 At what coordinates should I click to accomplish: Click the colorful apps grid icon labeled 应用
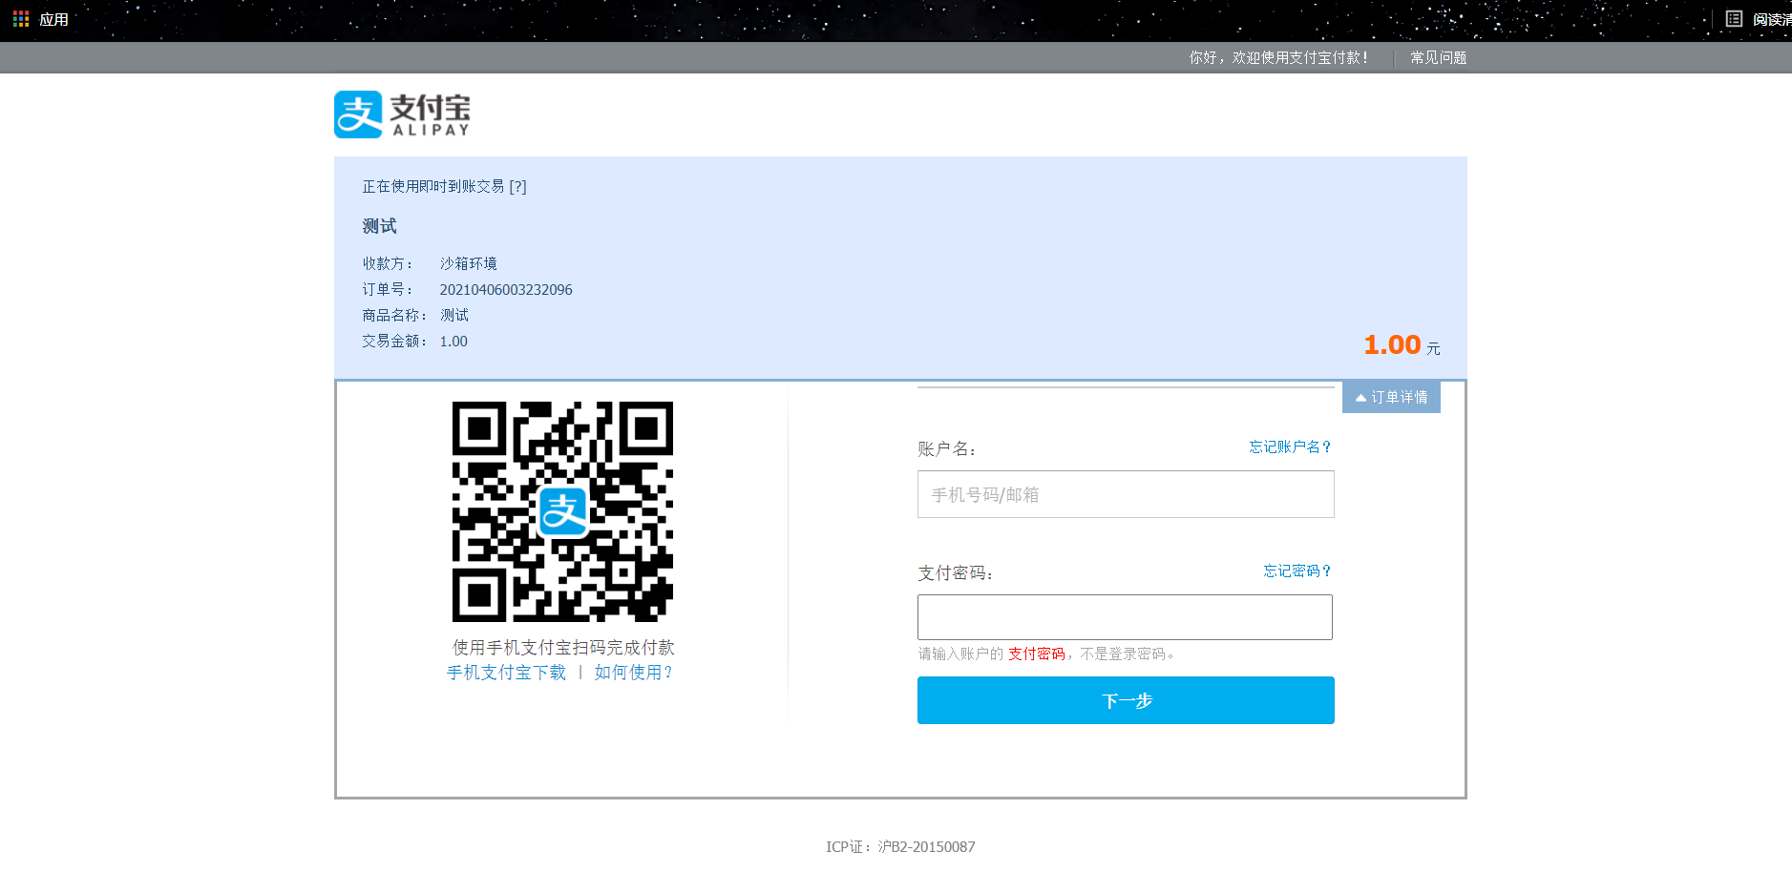(19, 17)
